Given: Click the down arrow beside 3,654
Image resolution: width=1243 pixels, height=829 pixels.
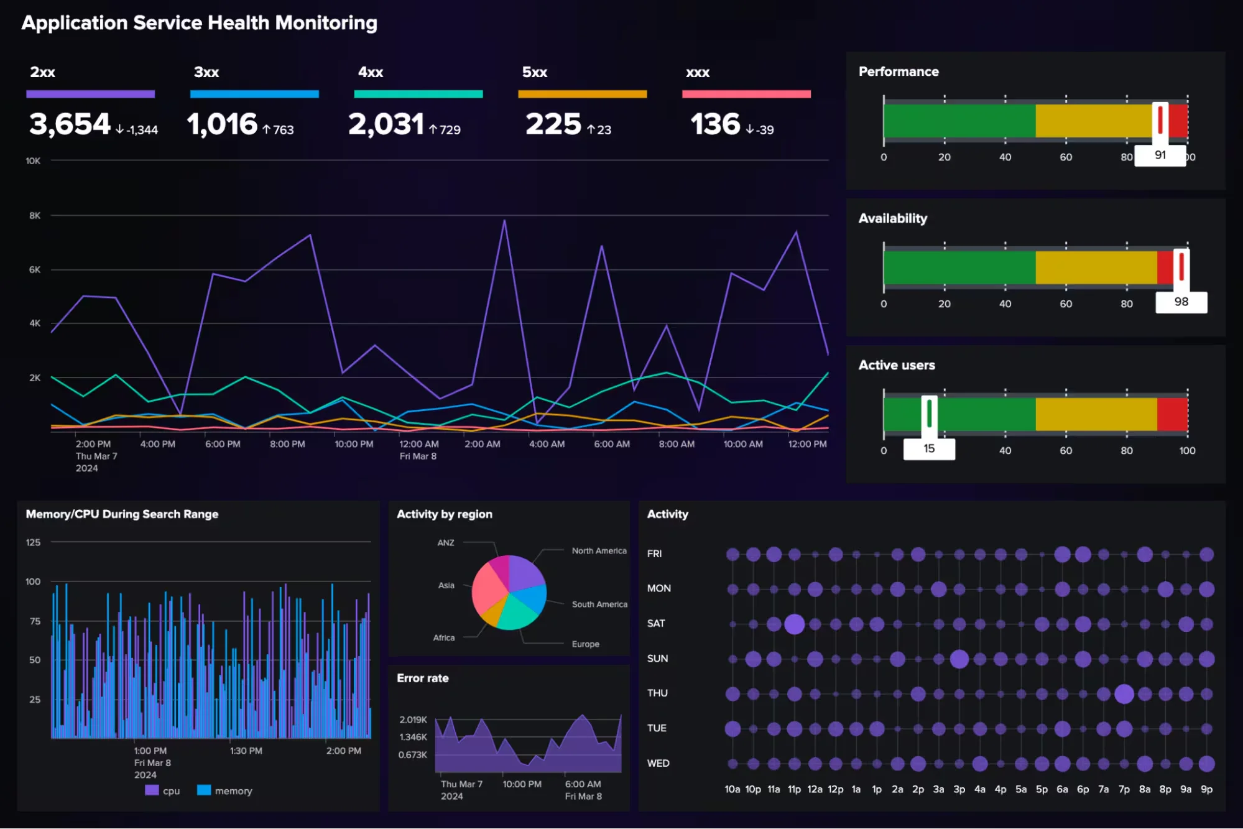Looking at the screenshot, I should pyautogui.click(x=119, y=131).
